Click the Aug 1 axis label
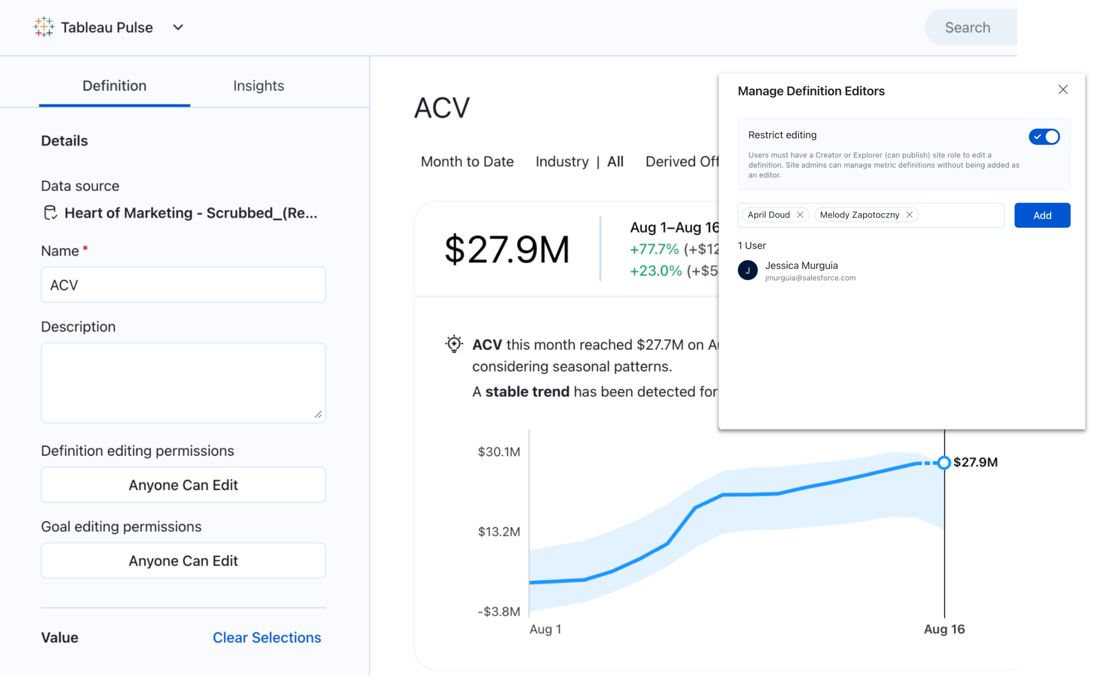The image size is (1105, 683). (x=546, y=630)
